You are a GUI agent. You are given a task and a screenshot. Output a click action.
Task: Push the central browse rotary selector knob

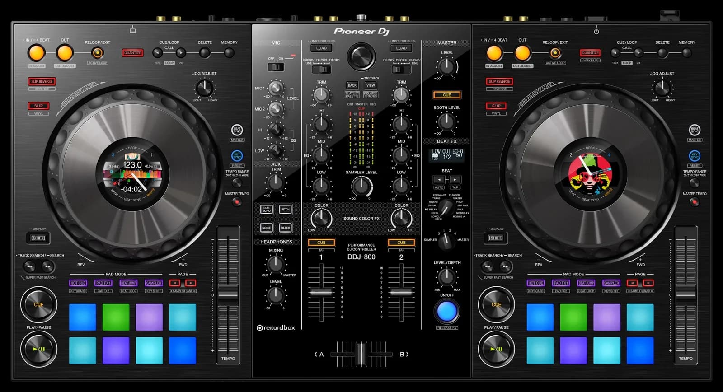coord(361,57)
